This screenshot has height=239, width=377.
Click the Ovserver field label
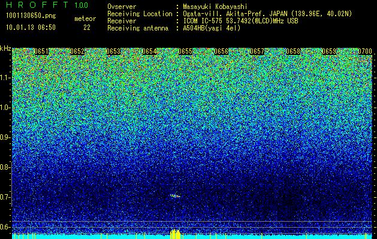click(122, 7)
